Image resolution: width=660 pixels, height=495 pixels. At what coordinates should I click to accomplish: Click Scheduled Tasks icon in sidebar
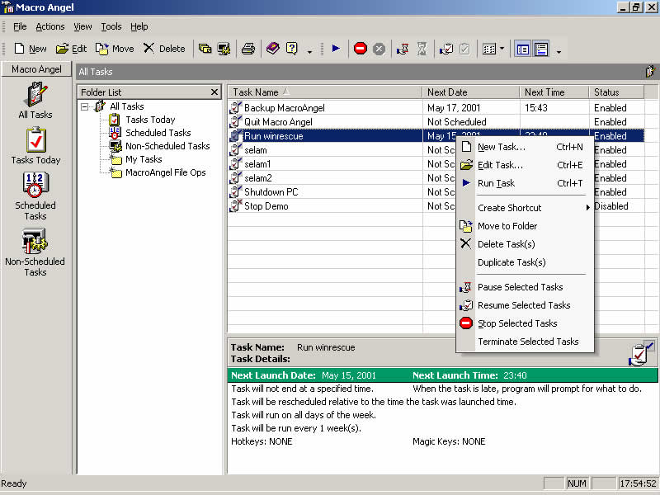pyautogui.click(x=35, y=196)
